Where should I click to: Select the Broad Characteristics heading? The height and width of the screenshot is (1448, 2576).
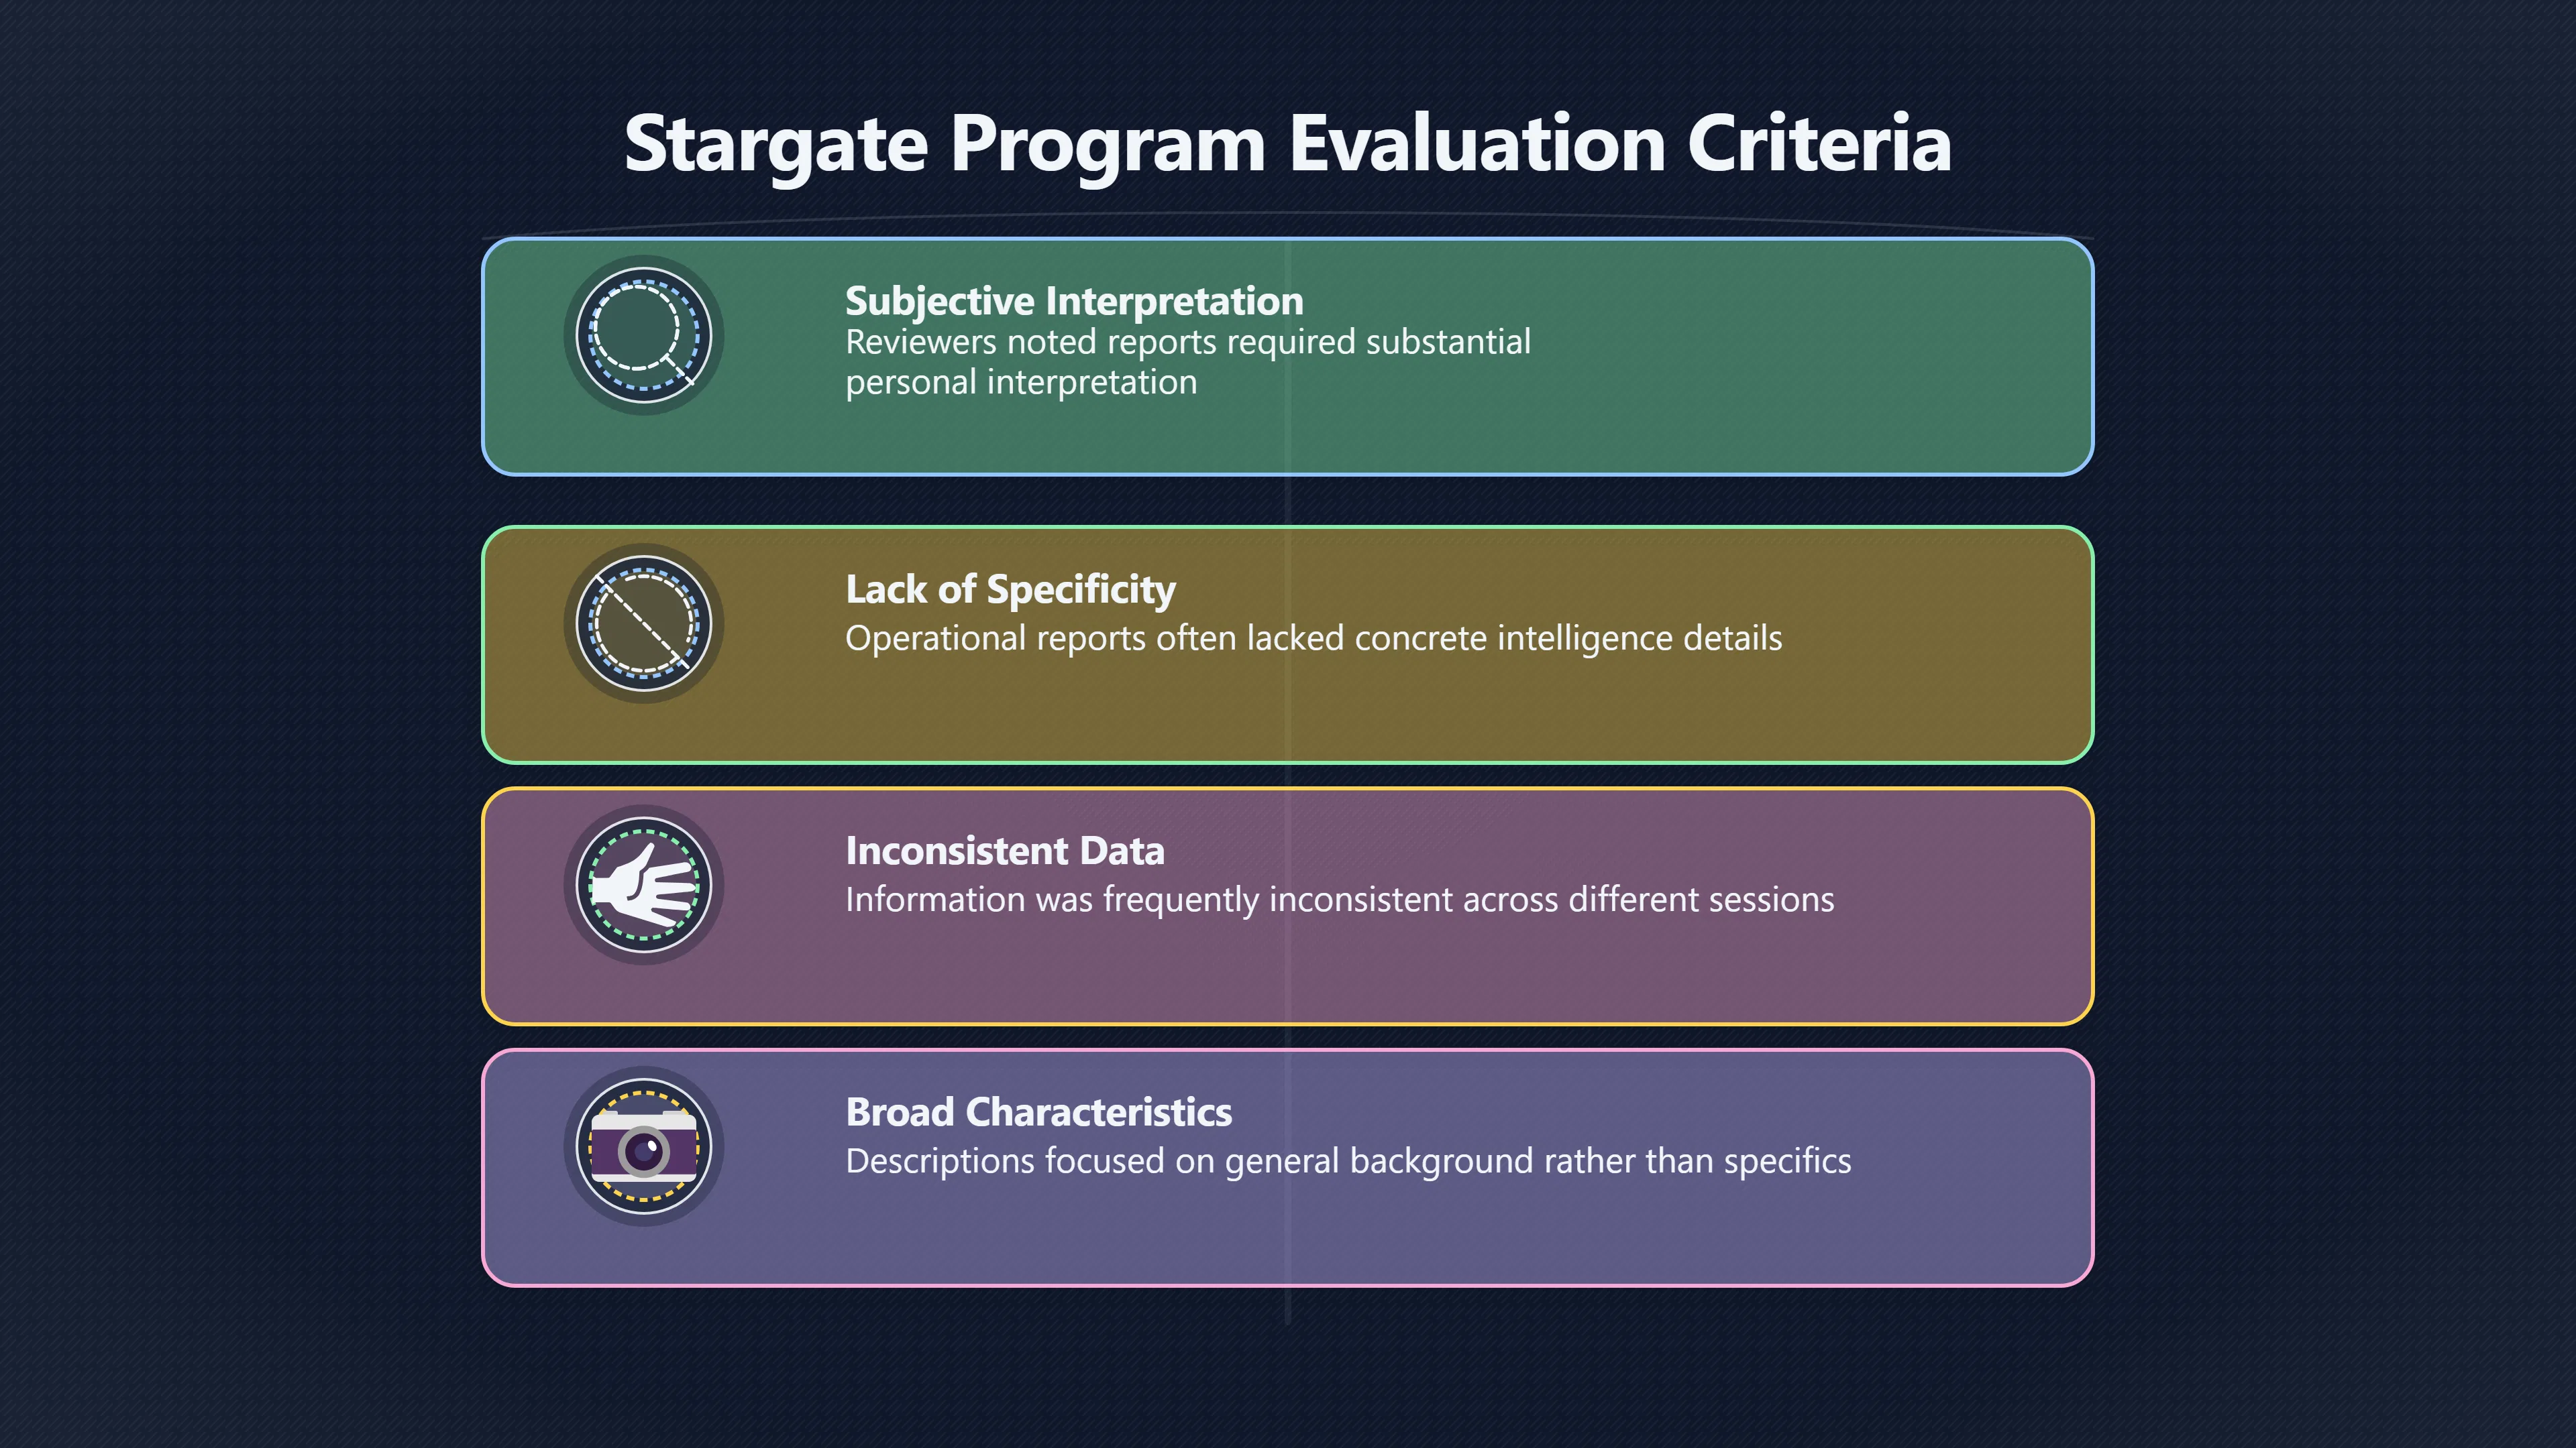click(x=1038, y=1112)
